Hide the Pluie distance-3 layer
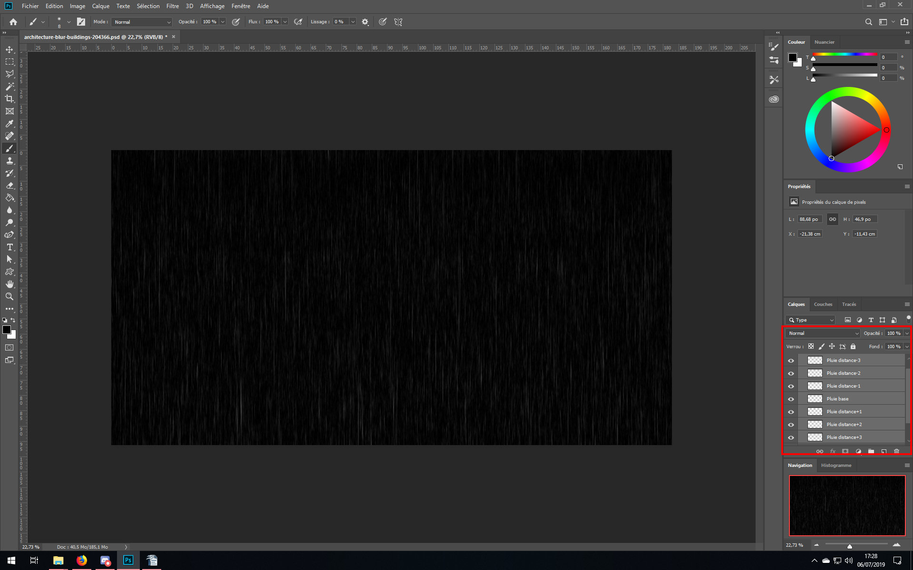This screenshot has height=570, width=913. click(791, 361)
